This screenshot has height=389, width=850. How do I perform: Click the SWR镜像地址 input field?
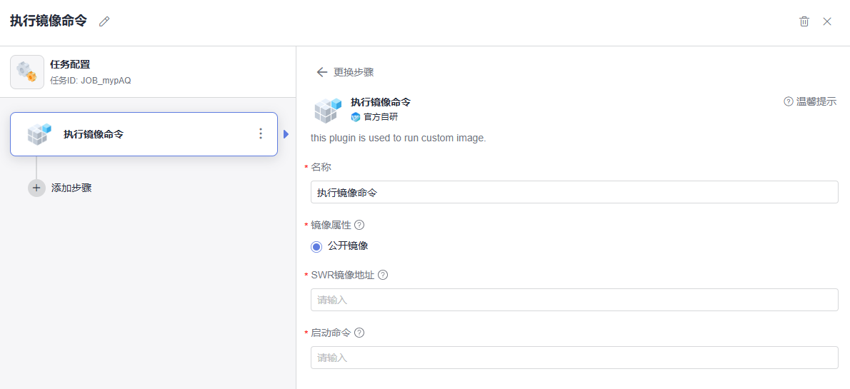click(x=574, y=300)
